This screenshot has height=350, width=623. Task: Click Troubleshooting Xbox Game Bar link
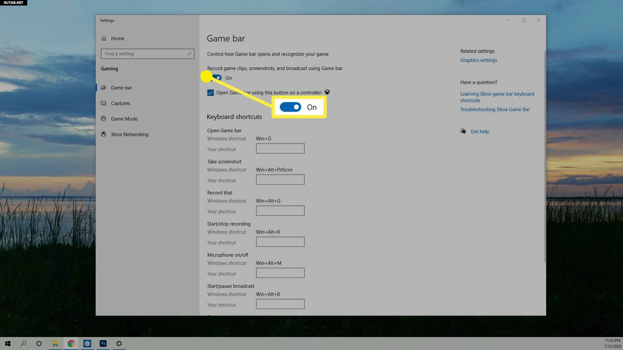point(495,109)
